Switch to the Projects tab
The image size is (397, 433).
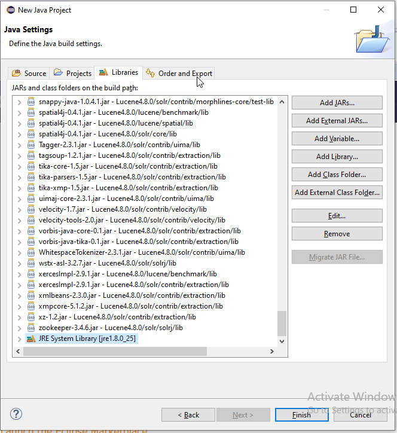[x=72, y=73]
